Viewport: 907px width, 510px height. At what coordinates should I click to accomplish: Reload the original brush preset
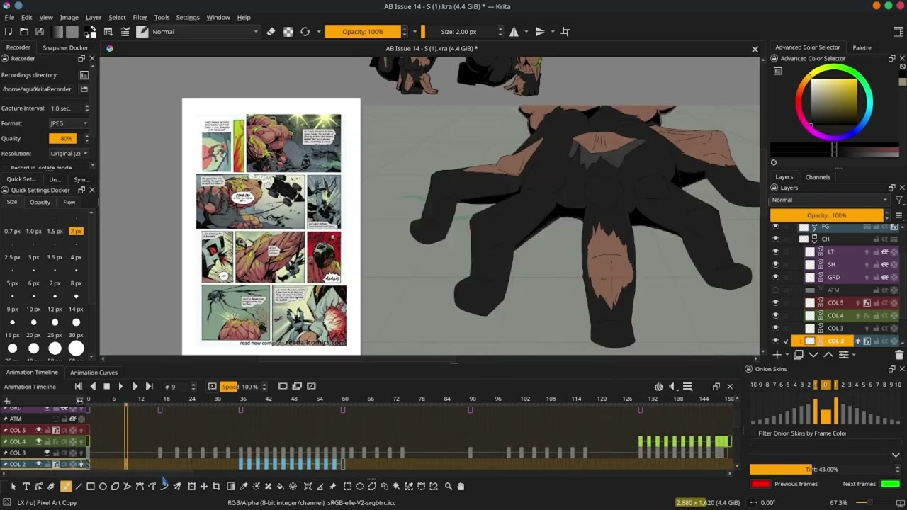tap(305, 32)
